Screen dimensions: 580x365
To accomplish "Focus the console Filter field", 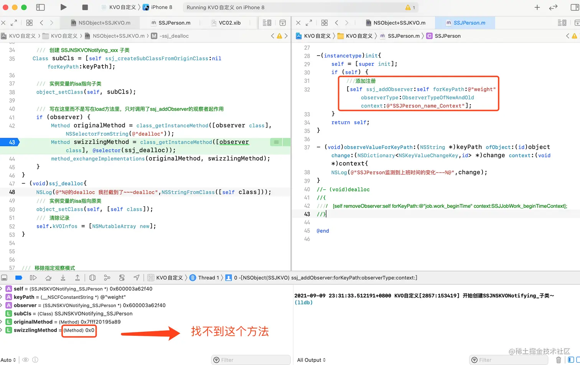I will (509, 360).
